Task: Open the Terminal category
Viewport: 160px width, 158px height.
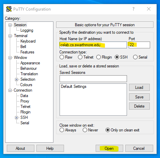Action: pyautogui.click(x=21, y=36)
